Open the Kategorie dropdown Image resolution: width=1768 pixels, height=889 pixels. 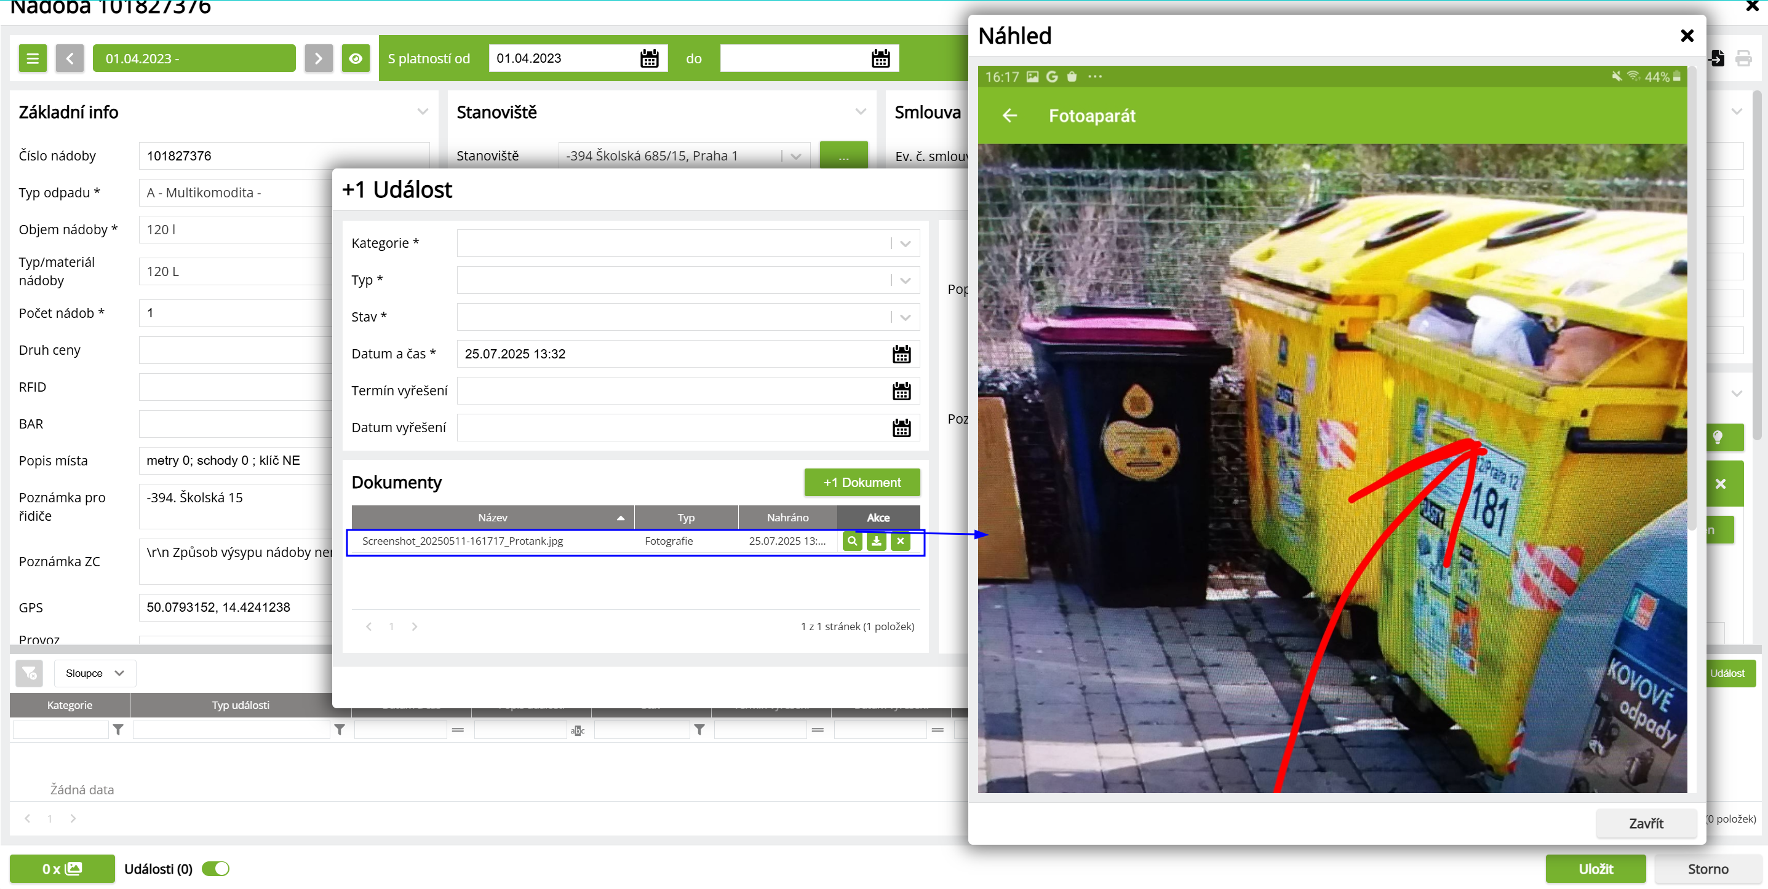[x=904, y=243]
